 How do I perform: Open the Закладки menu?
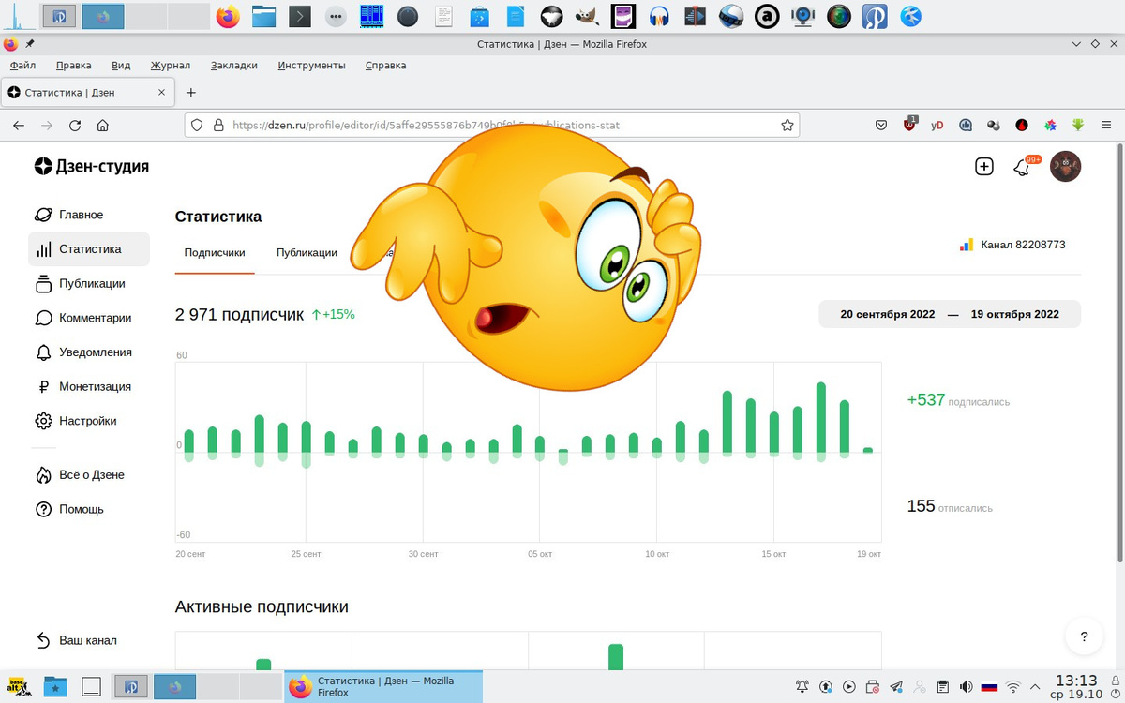[233, 66]
